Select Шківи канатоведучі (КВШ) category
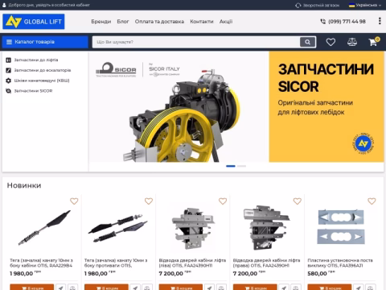Viewport: 386px width, 290px height. pyautogui.click(x=42, y=81)
